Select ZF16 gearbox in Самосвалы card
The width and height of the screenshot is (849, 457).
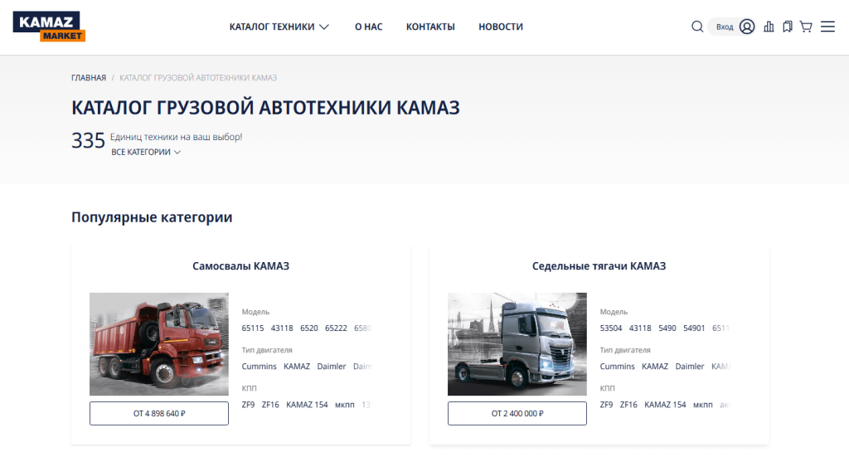270,405
